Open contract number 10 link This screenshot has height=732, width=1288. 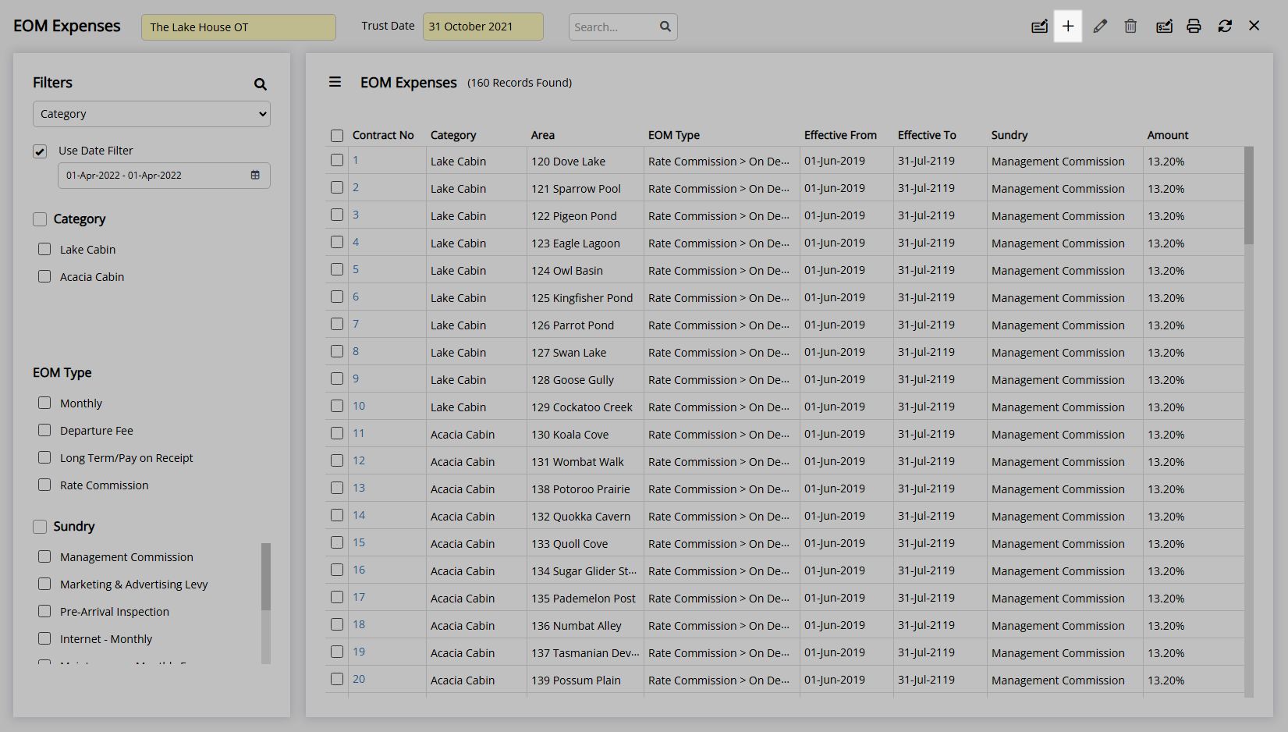359,406
